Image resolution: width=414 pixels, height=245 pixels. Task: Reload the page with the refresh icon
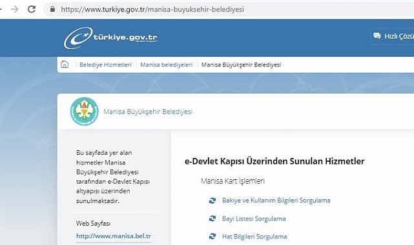[x=32, y=9]
